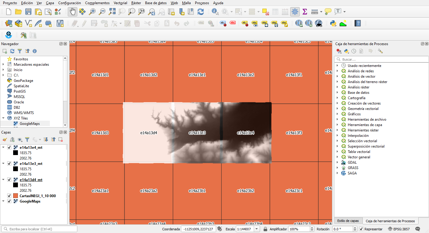Expand the Análisis de vectores group
429x233 pixels.
point(337,76)
